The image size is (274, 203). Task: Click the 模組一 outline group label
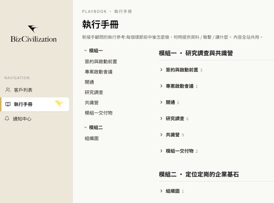pos(96,51)
